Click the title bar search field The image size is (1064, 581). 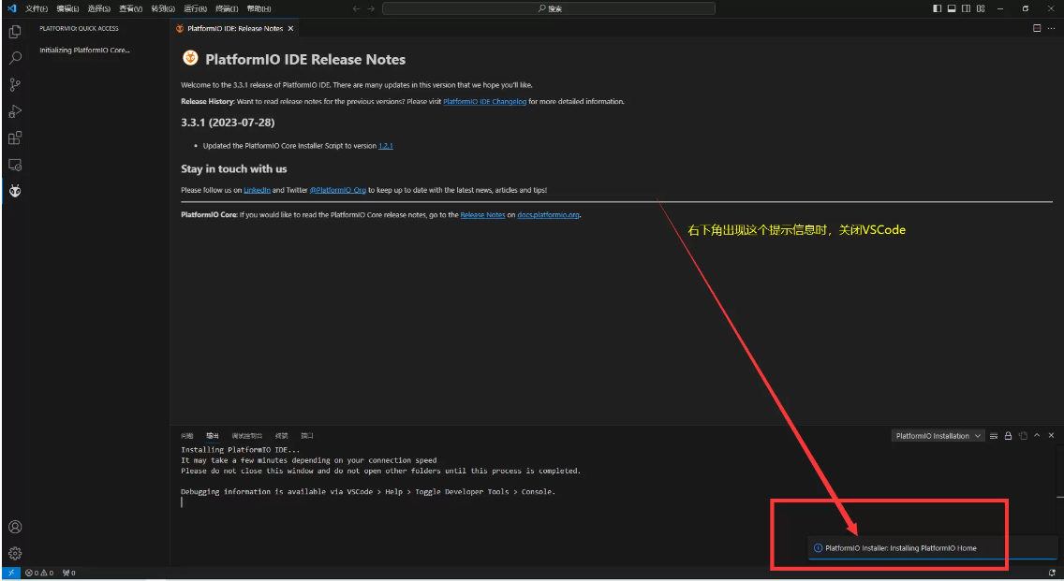pyautogui.click(x=548, y=8)
